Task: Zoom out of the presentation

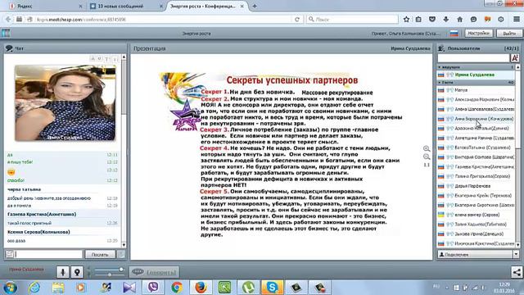Action: pos(427,157)
